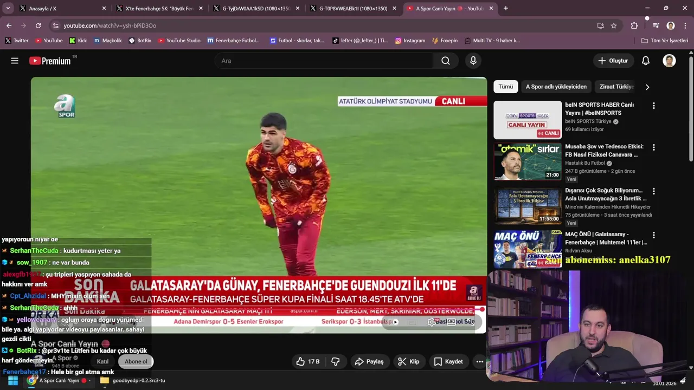The height and width of the screenshot is (390, 694).
Task: Open Chrome extensions puzzle icon
Action: click(x=634, y=25)
